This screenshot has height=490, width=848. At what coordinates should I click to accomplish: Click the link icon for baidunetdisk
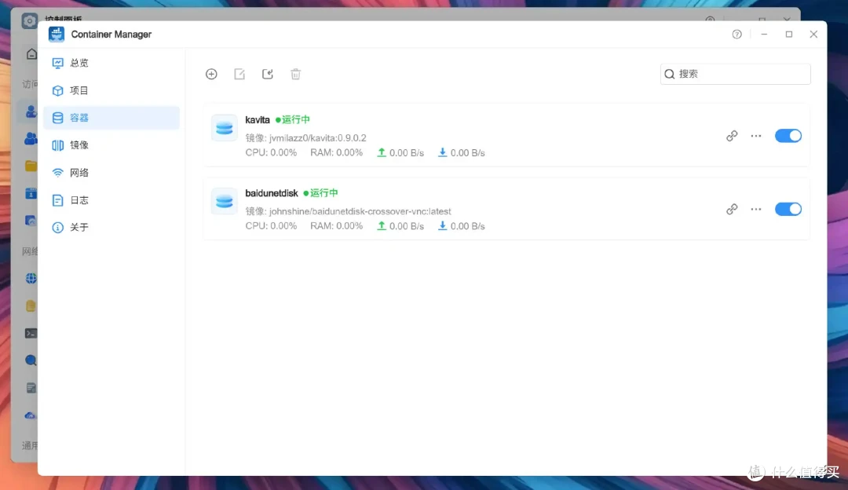732,209
